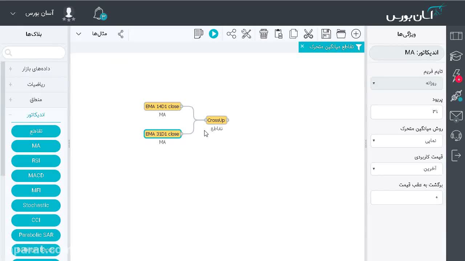Expand داده‌های بازار category
Screen dimensions: 465x261
tap(36, 69)
